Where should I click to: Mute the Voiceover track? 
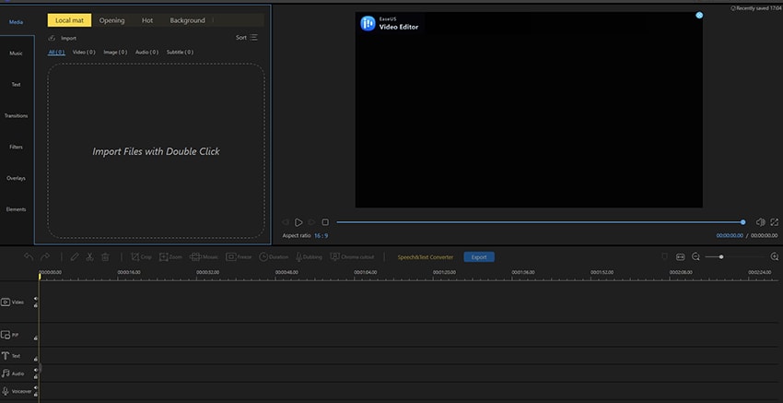click(x=36, y=388)
